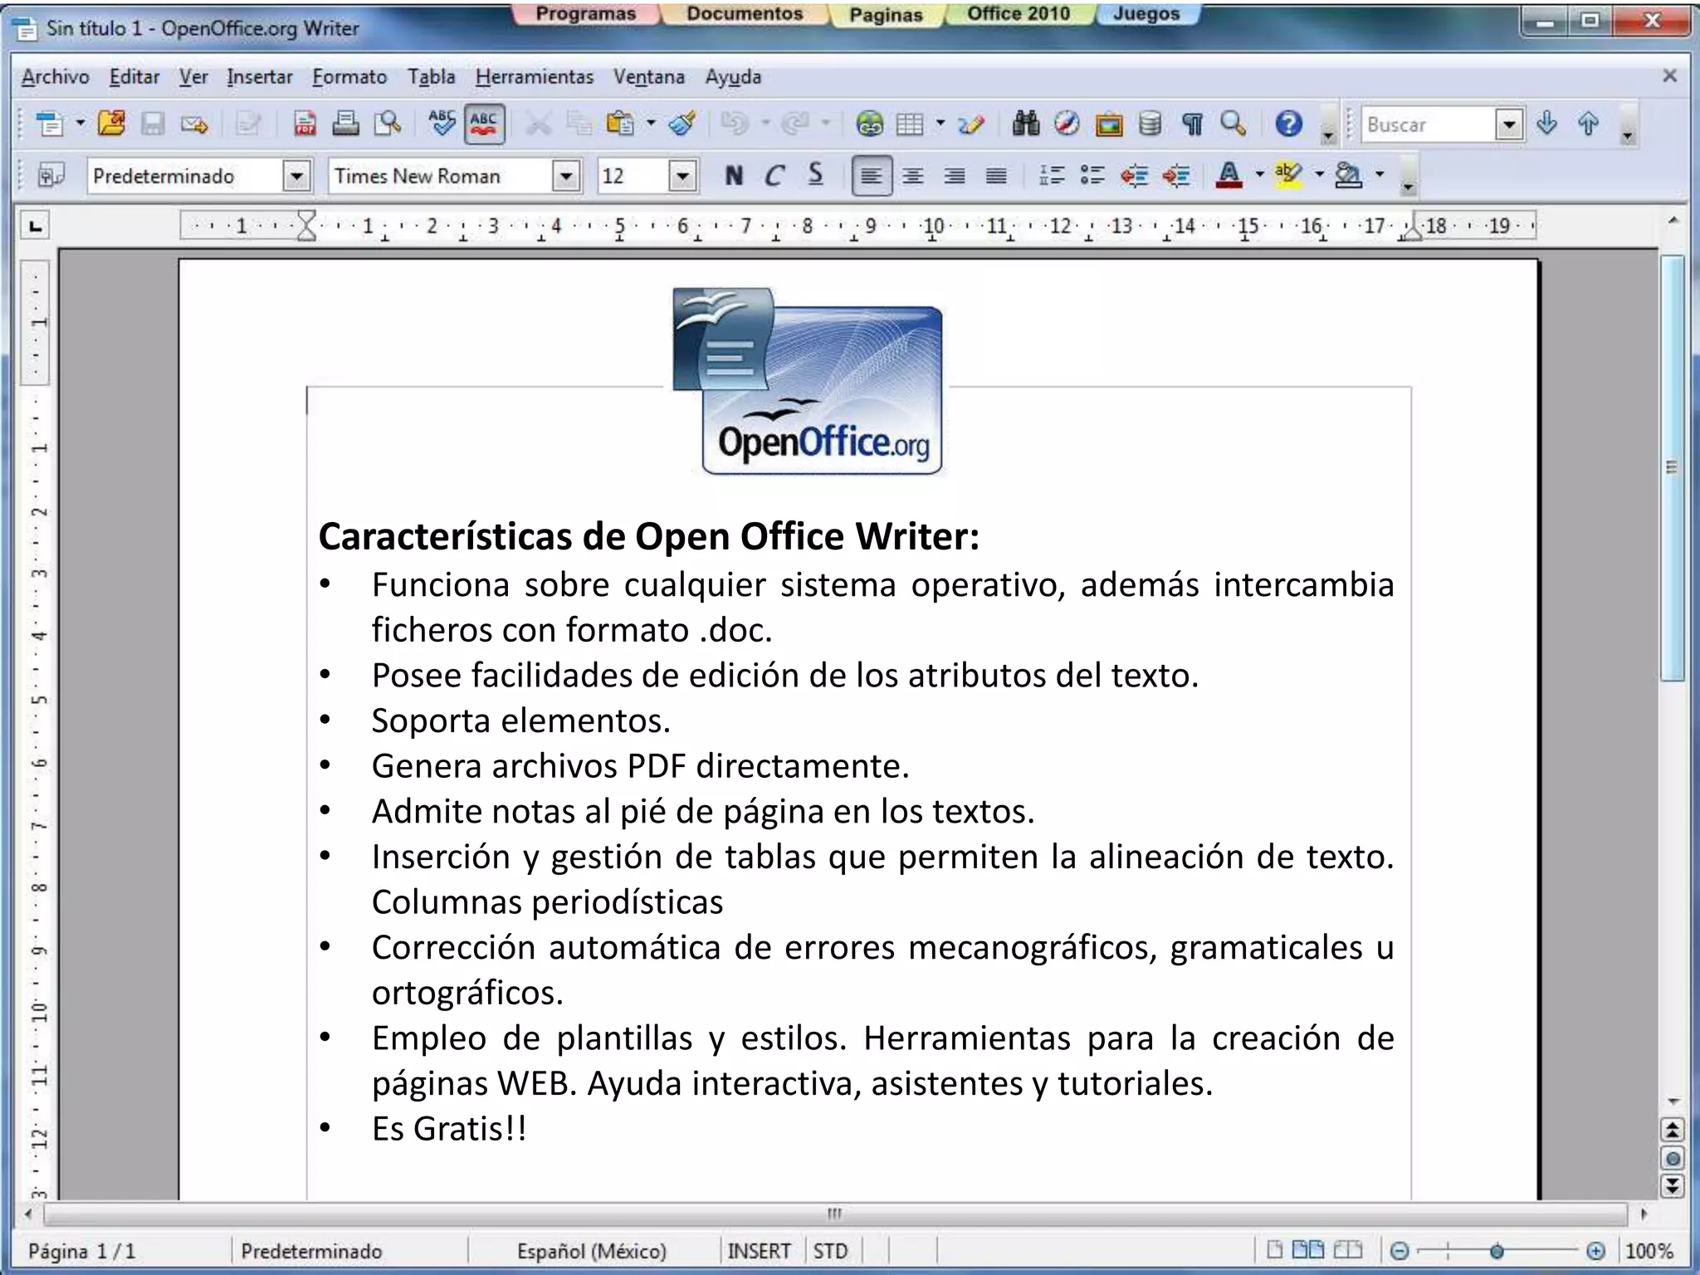Screen dimensions: 1700x1275
Task: Expand the Buscar search dropdown
Action: tap(1510, 125)
